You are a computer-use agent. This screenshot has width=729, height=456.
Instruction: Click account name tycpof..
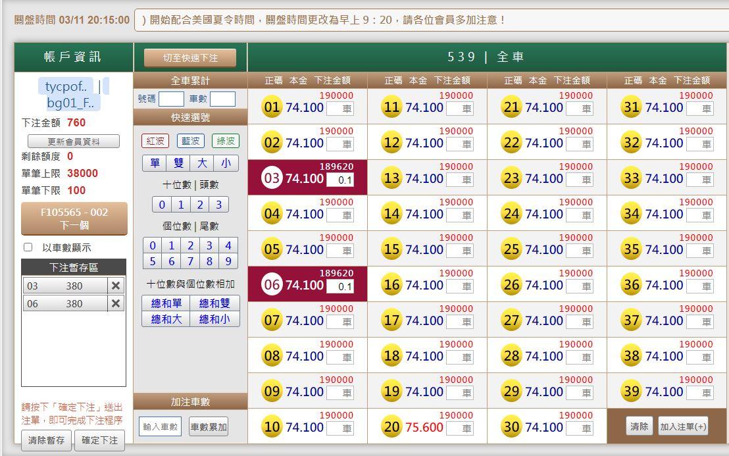point(66,86)
